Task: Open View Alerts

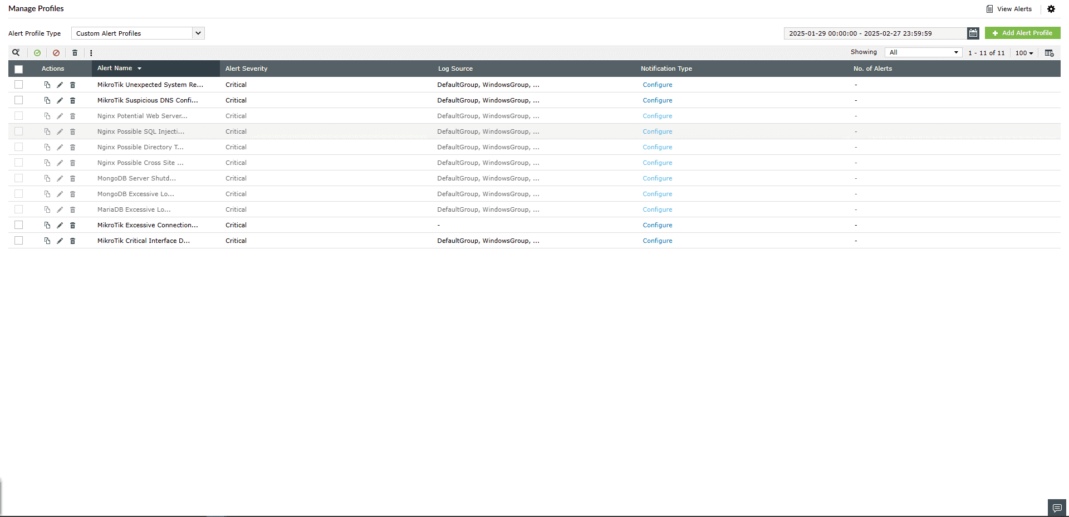Action: pyautogui.click(x=1008, y=9)
